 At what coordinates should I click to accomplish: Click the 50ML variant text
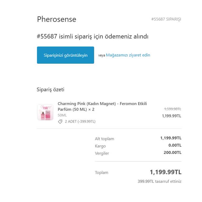point(62,115)
